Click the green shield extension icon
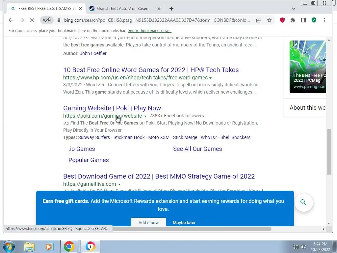 coord(314,20)
